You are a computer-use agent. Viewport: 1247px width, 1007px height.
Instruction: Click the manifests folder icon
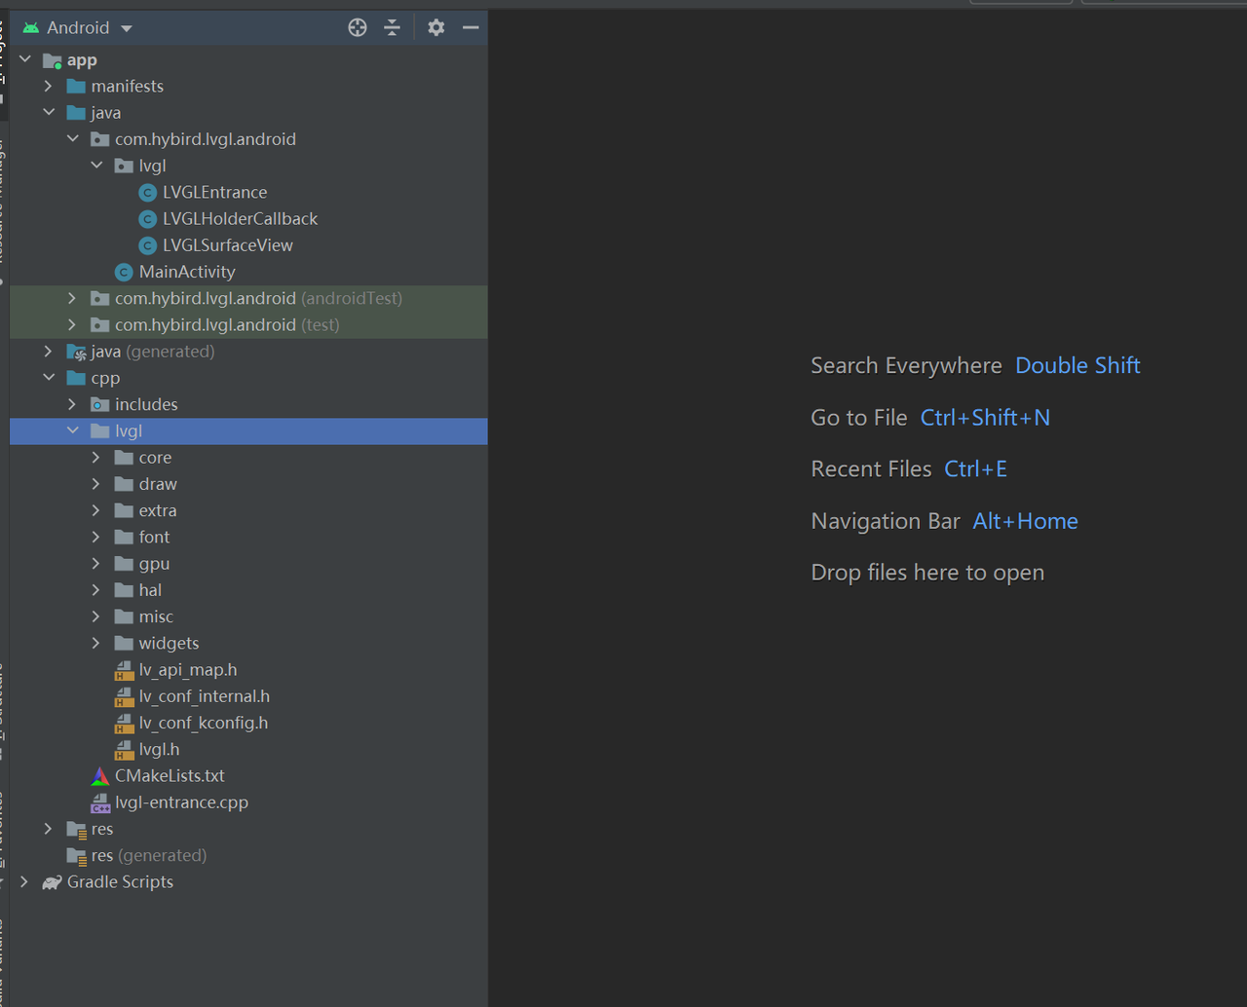[x=76, y=87]
